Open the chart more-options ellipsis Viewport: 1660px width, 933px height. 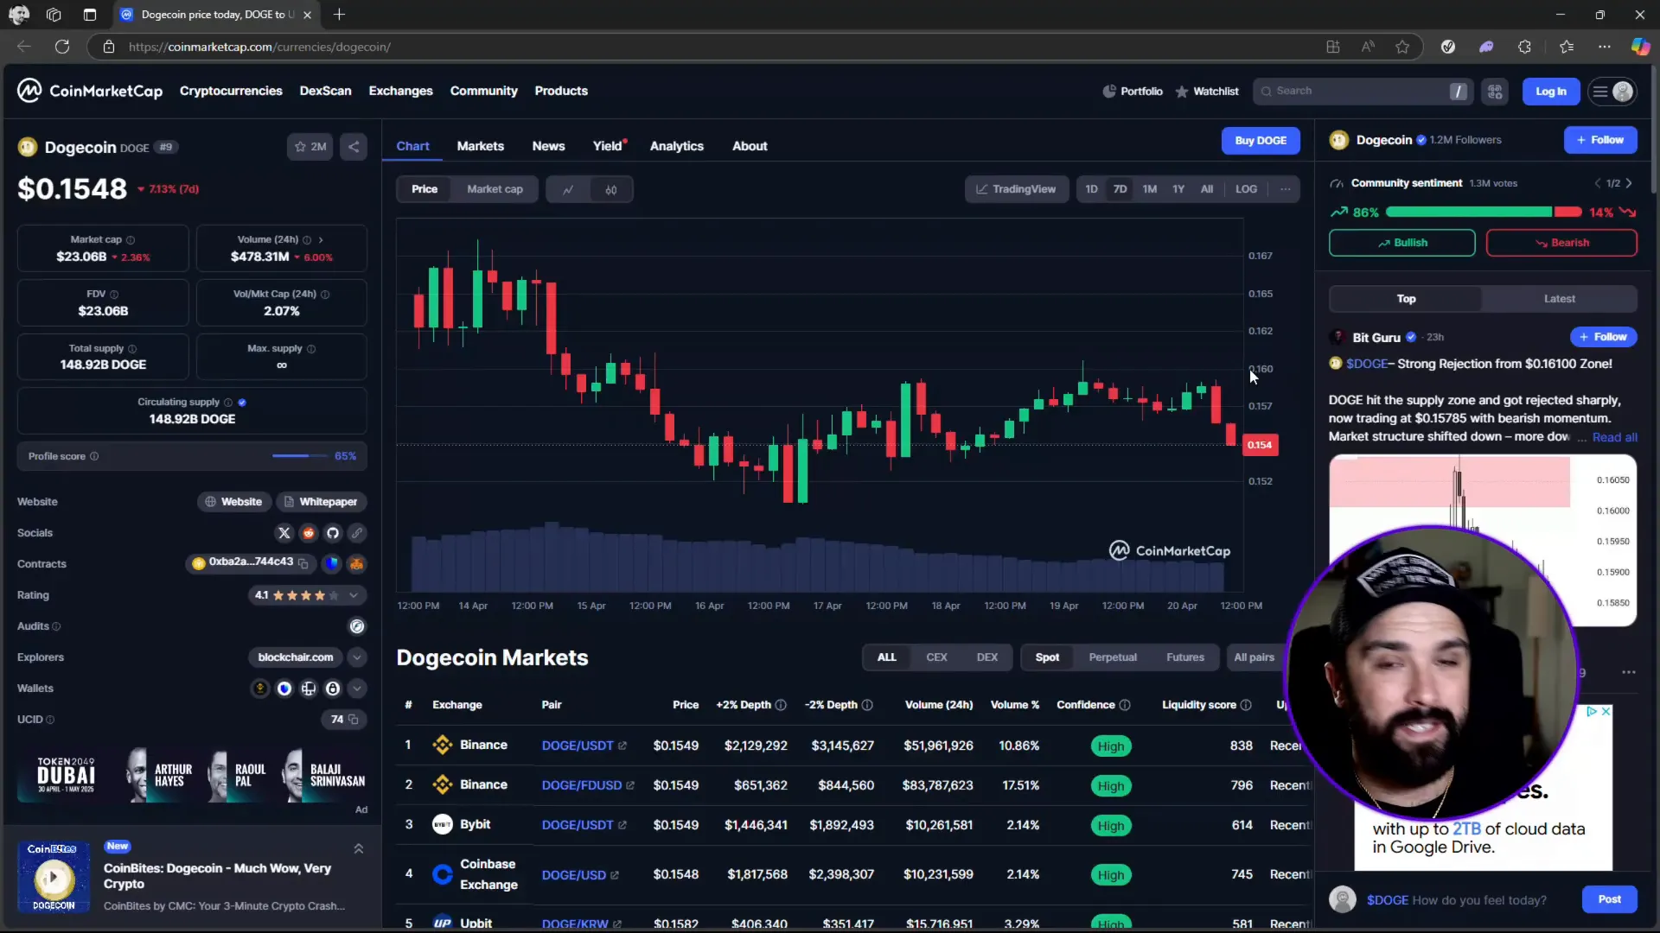click(1286, 189)
